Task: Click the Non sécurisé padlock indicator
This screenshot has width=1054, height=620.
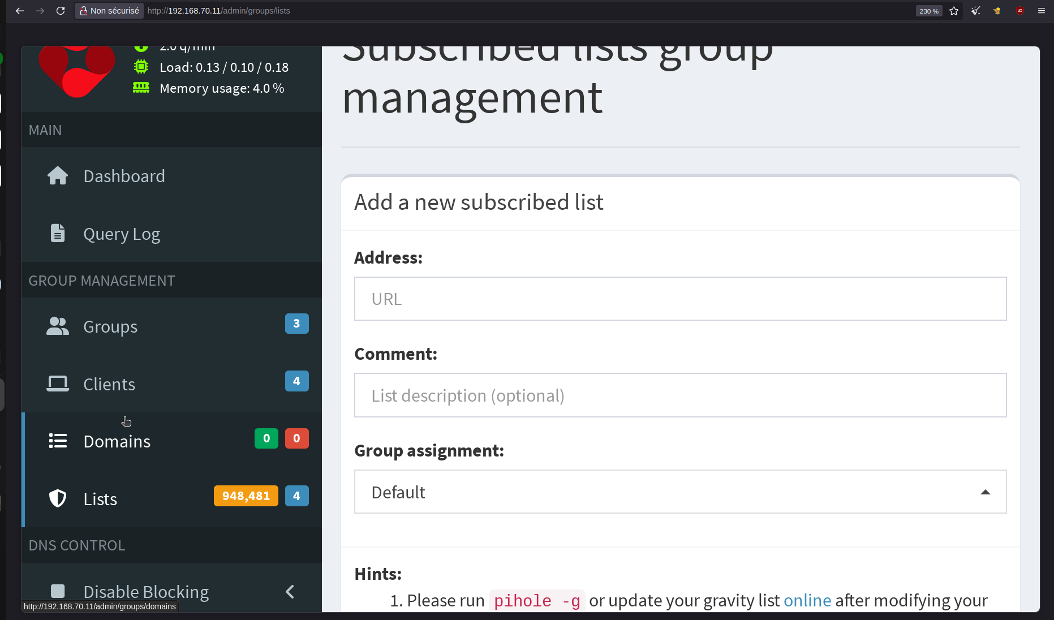Action: click(x=109, y=11)
